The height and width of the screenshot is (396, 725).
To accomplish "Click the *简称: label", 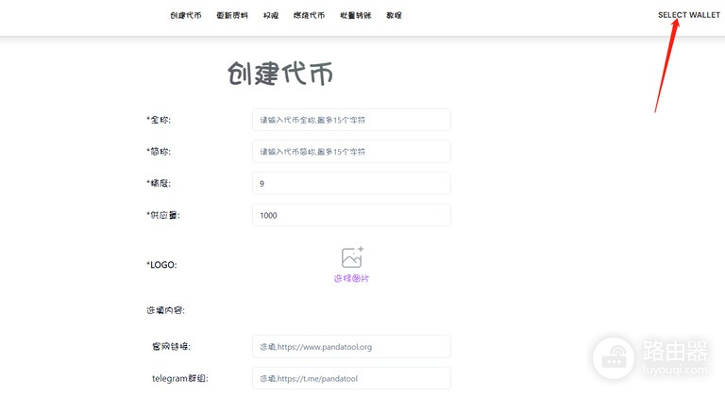I will click(x=159, y=152).
